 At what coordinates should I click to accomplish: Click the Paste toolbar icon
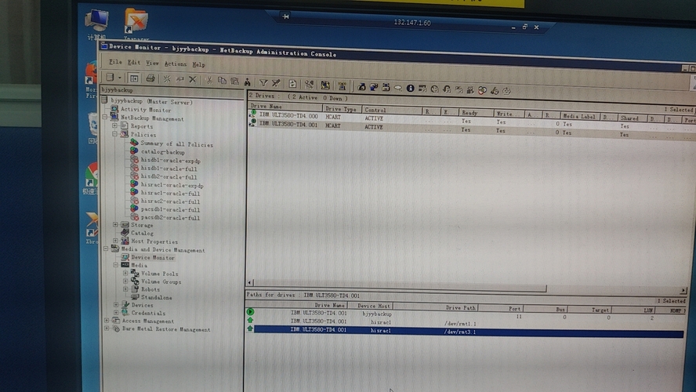(x=235, y=81)
